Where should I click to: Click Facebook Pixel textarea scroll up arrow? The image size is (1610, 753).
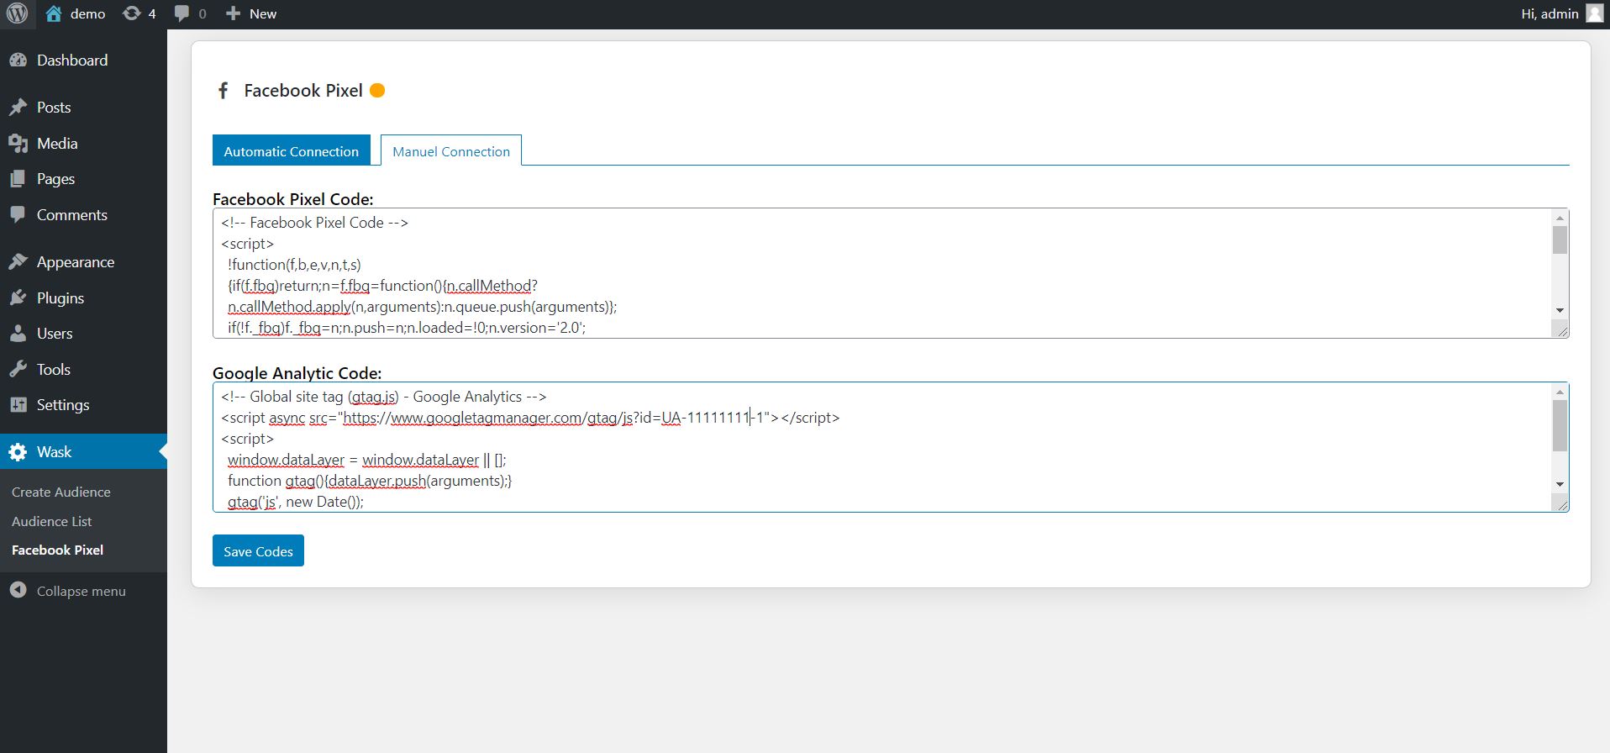[x=1560, y=218]
